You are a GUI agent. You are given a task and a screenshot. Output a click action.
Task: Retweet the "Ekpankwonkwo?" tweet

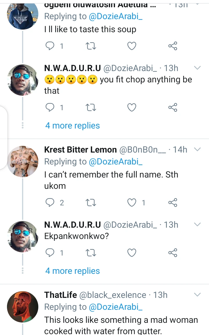click(91, 253)
